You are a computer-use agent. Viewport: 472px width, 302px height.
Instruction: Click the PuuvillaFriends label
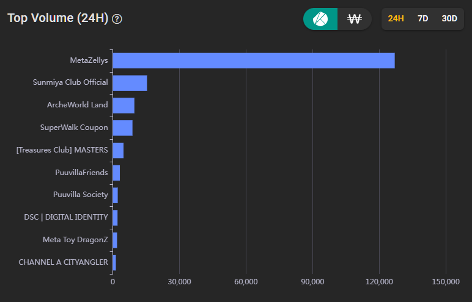[81, 173]
